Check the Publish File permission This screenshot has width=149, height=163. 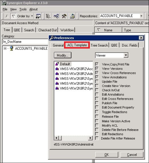[97, 103]
